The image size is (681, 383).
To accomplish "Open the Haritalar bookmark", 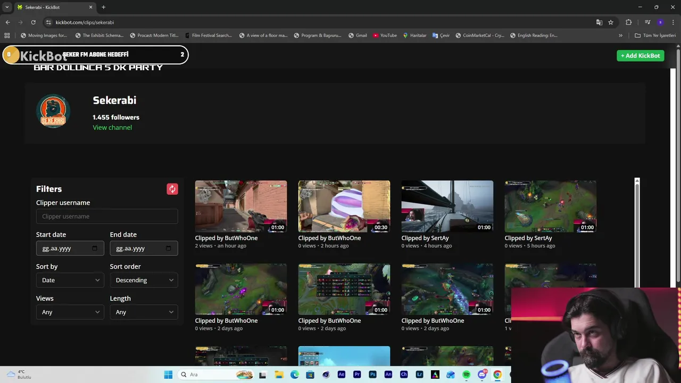I will (x=414, y=36).
